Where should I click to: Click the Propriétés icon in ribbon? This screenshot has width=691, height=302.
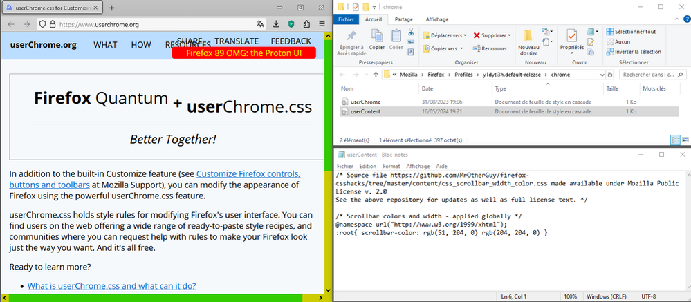[571, 36]
